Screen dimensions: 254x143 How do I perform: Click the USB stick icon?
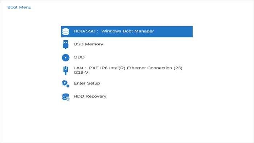pyautogui.click(x=66, y=45)
